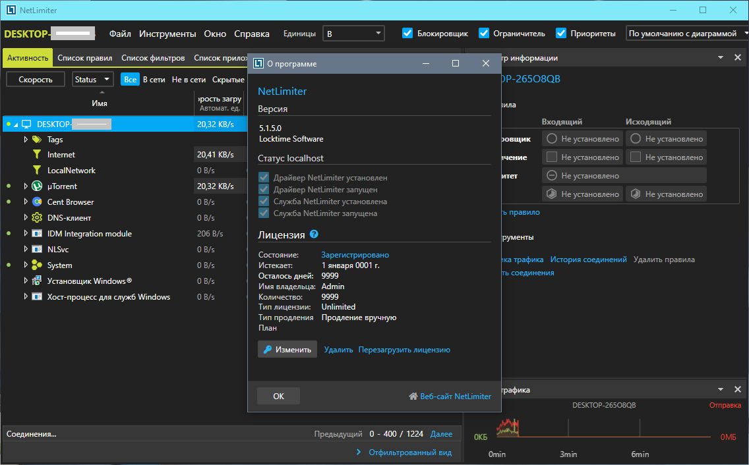
Task: Open the Инструменты menu
Action: (167, 34)
